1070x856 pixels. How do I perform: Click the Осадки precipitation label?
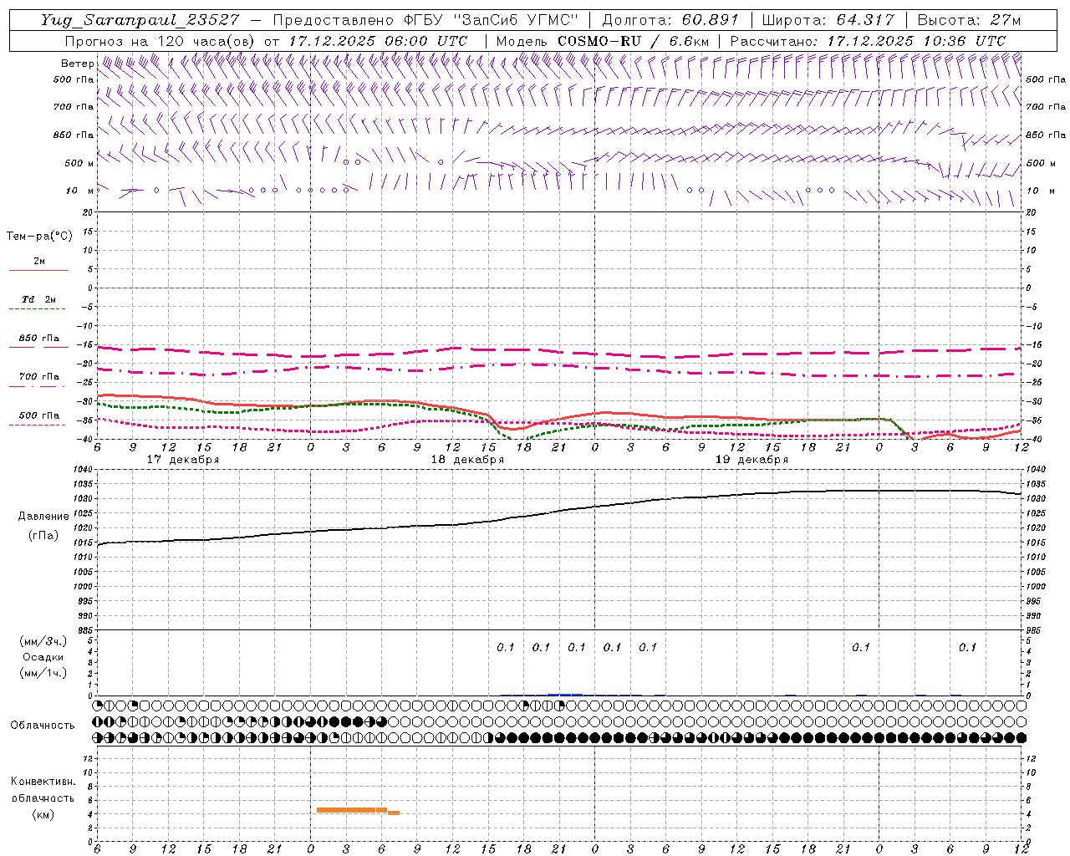click(43, 657)
